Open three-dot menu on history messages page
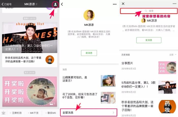Image resolution: width=178 pixels, height=117 pixels. pos(174,4)
